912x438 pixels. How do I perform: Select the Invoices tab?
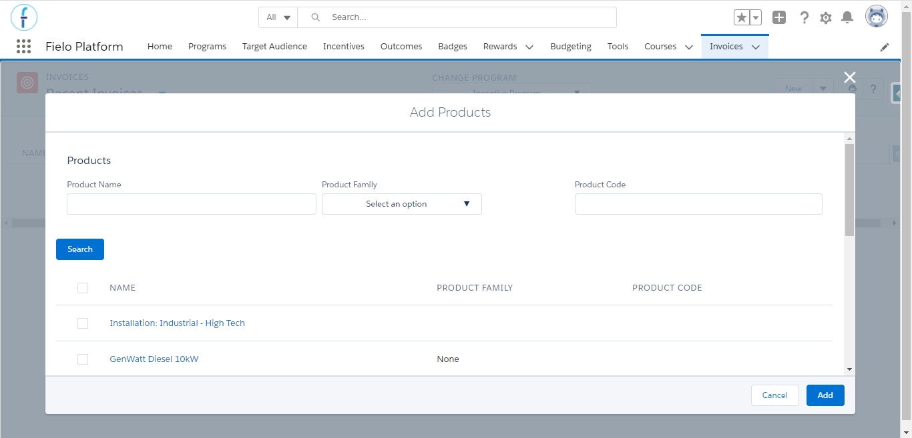(726, 47)
